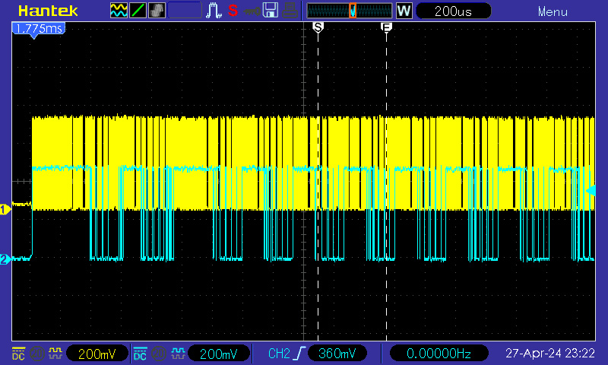Click the CH2 trigger source label
Viewport: 608px width, 365px height.
pyautogui.click(x=279, y=354)
